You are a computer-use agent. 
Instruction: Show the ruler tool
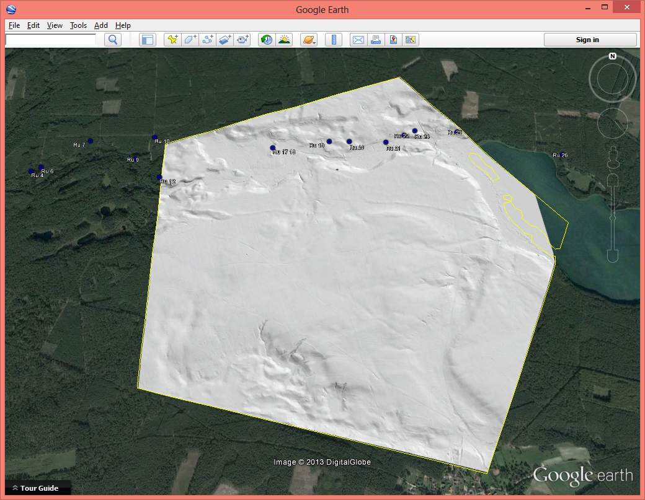point(334,40)
